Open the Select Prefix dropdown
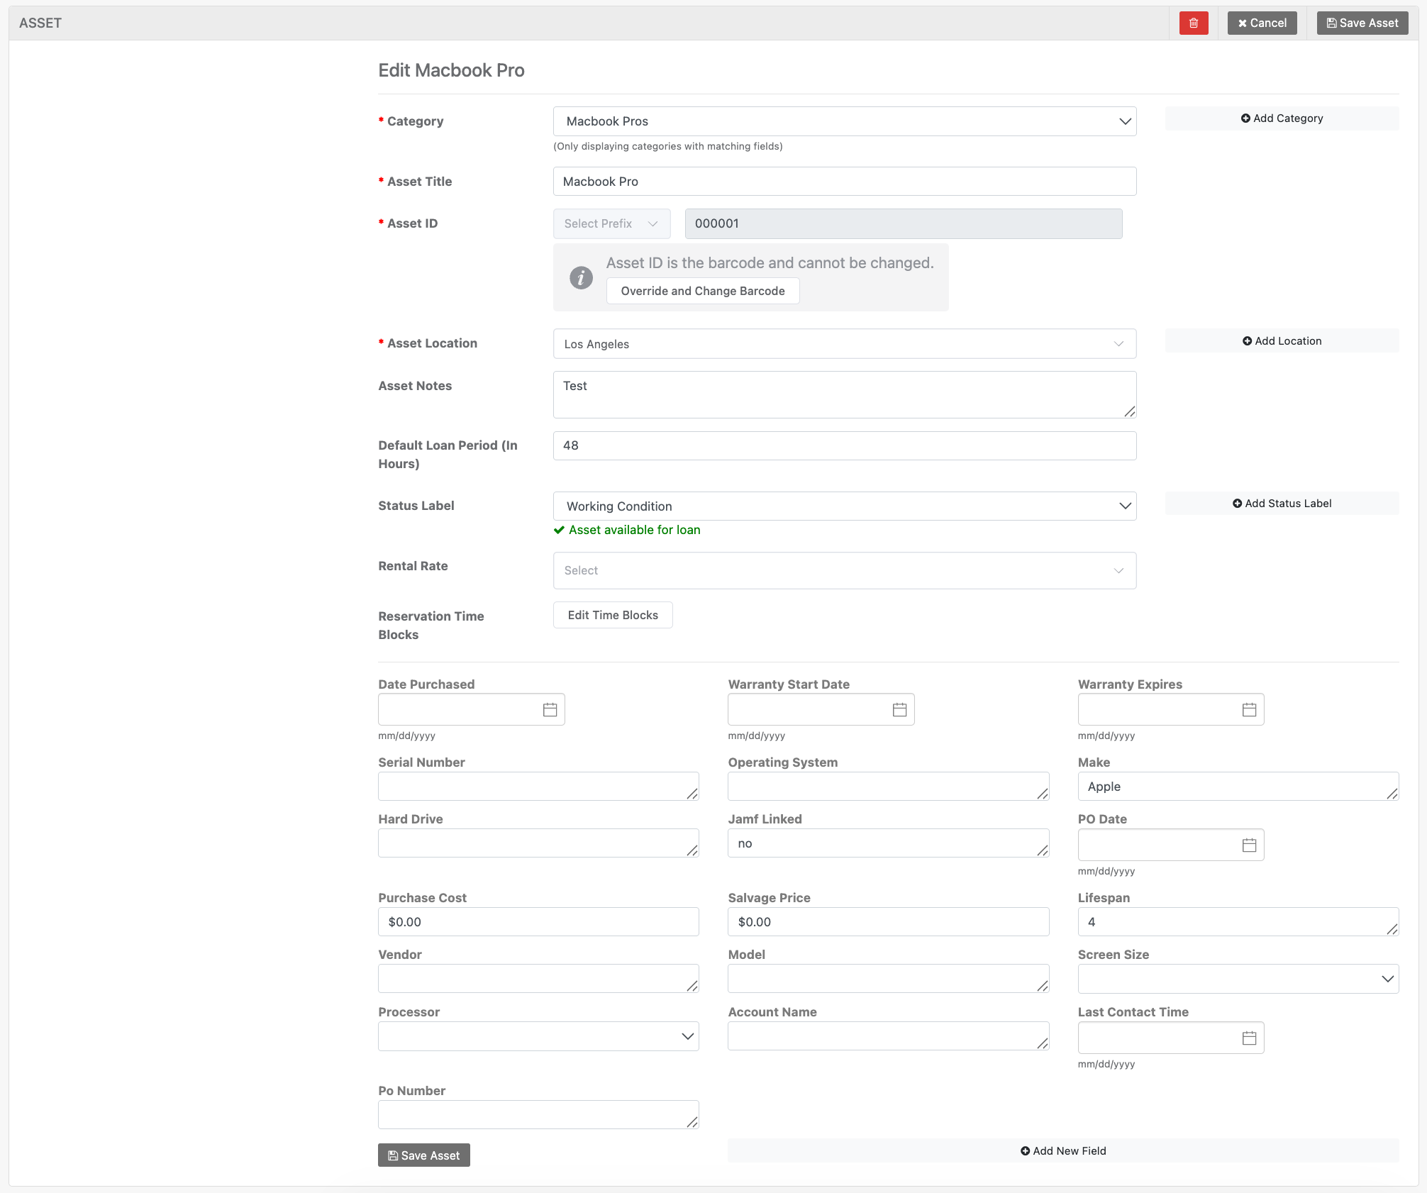The height and width of the screenshot is (1193, 1427). pyautogui.click(x=611, y=223)
